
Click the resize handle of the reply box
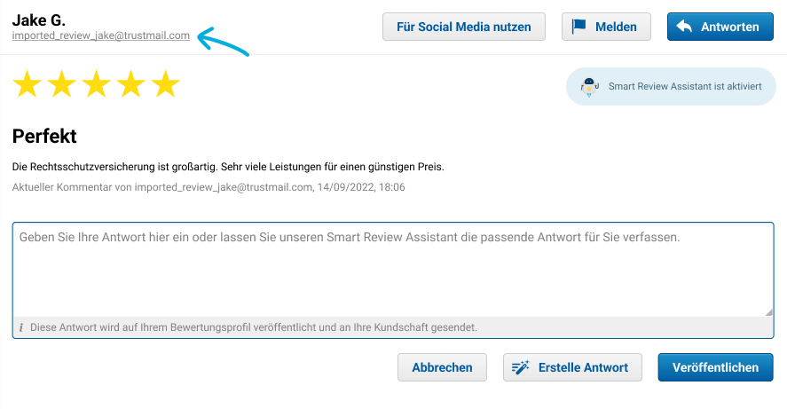pyautogui.click(x=768, y=311)
